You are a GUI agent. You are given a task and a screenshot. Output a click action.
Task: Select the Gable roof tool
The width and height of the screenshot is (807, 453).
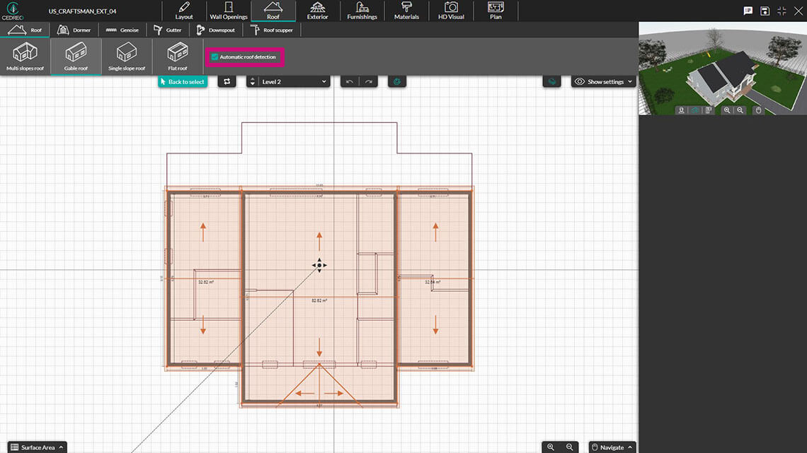tap(76, 56)
